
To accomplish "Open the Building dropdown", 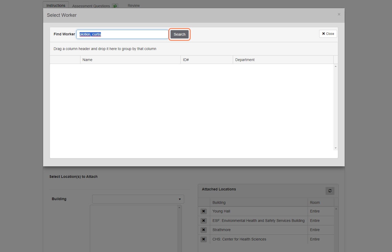I will pos(138,199).
